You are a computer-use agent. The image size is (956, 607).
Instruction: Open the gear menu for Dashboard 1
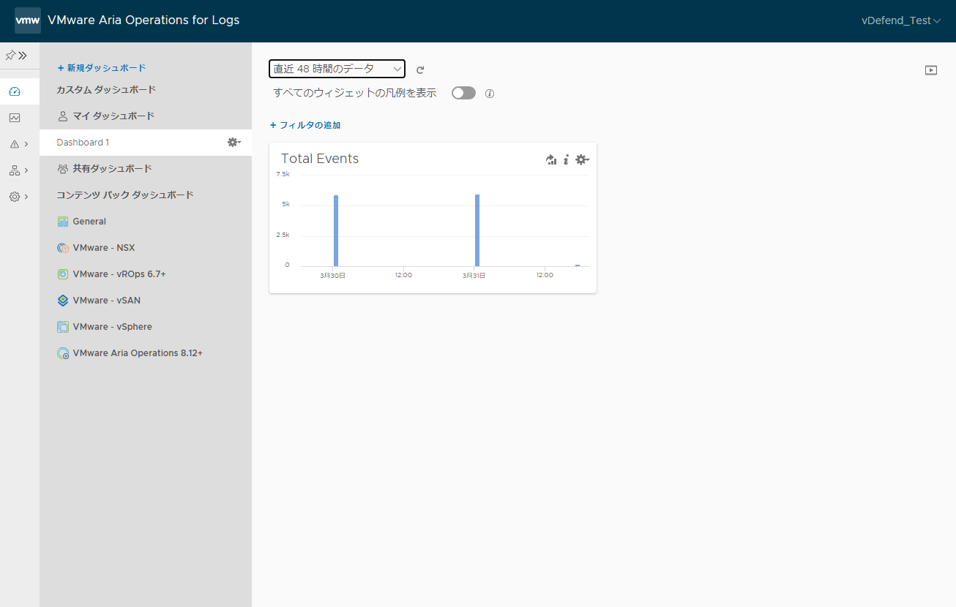(234, 143)
